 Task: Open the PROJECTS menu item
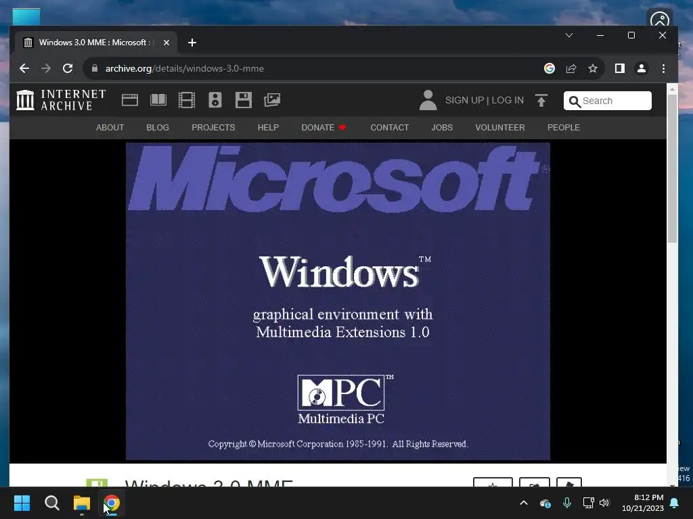coord(213,128)
